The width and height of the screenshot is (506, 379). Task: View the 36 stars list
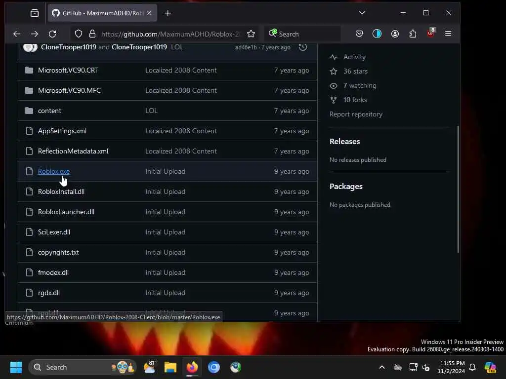coord(355,71)
